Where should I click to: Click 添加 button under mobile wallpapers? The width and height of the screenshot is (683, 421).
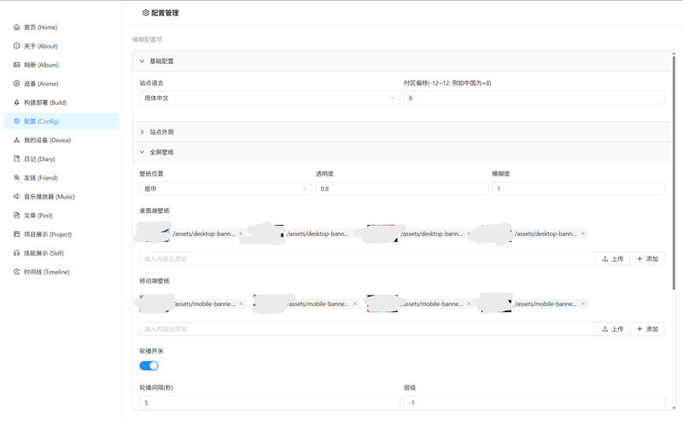647,329
